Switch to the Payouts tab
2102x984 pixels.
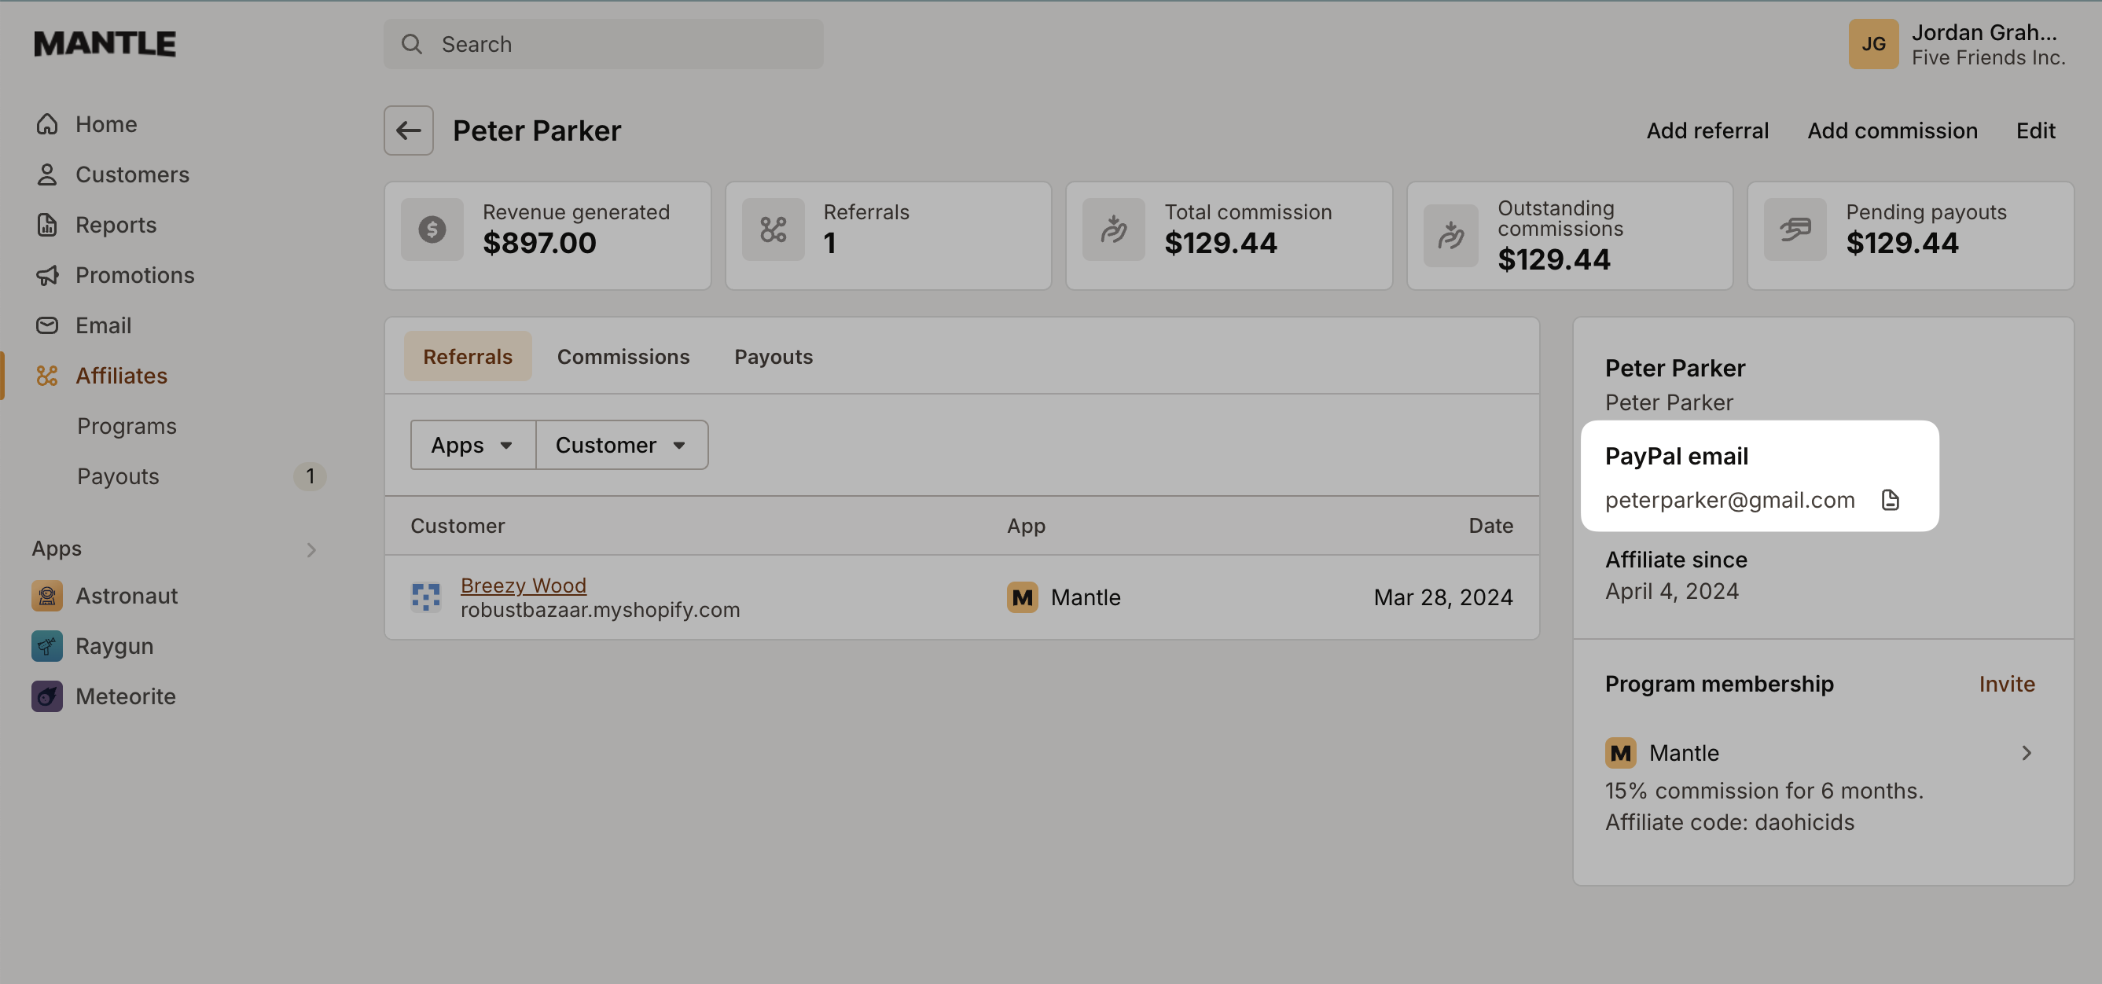(773, 356)
